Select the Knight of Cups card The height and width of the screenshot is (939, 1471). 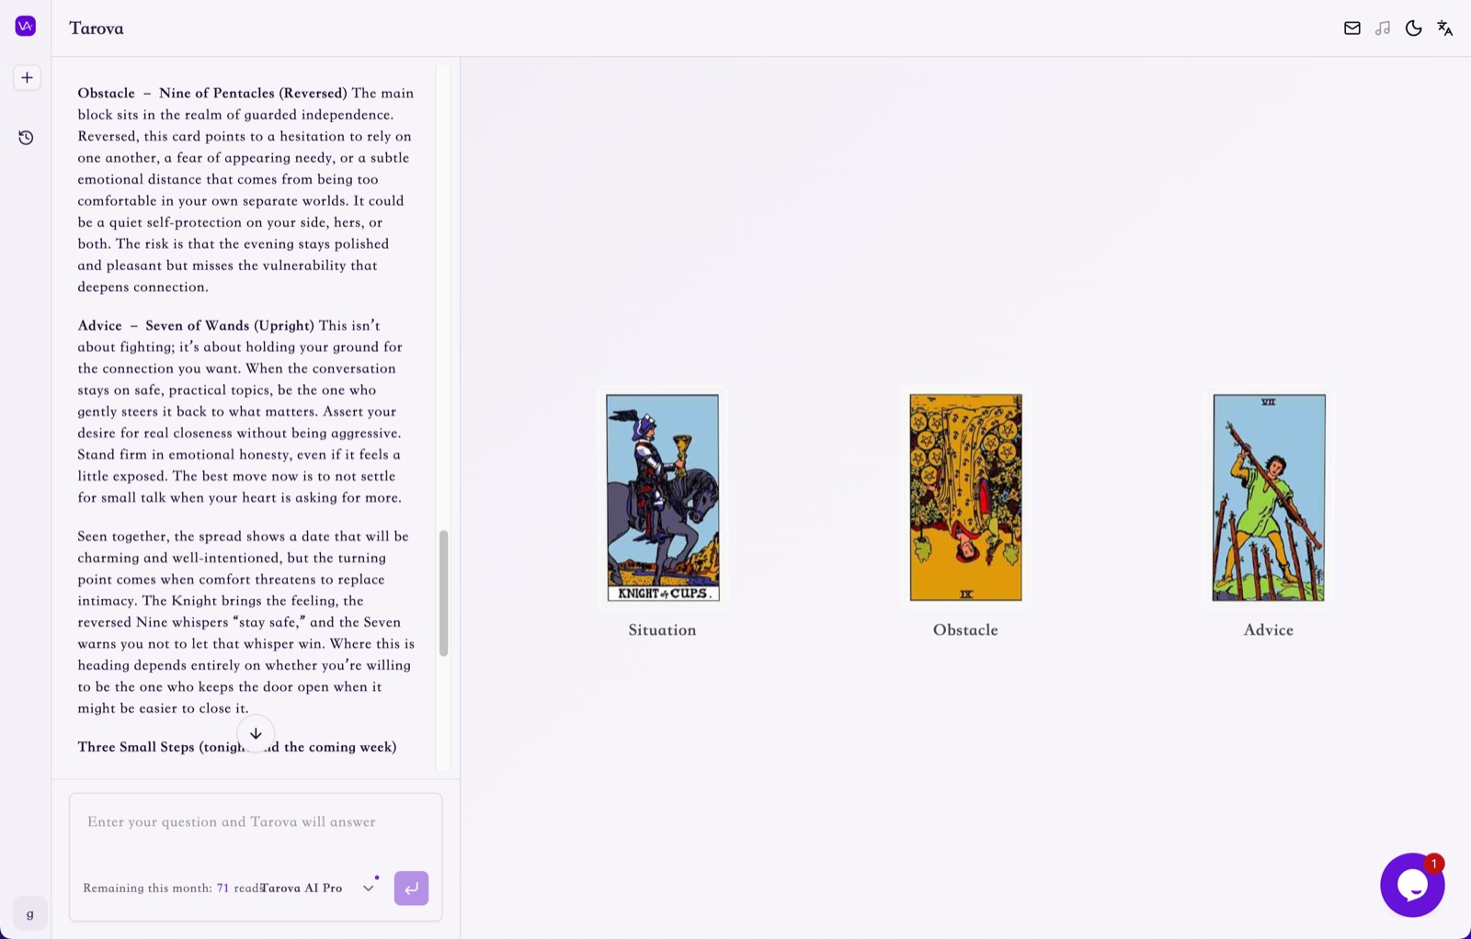pyautogui.click(x=662, y=498)
